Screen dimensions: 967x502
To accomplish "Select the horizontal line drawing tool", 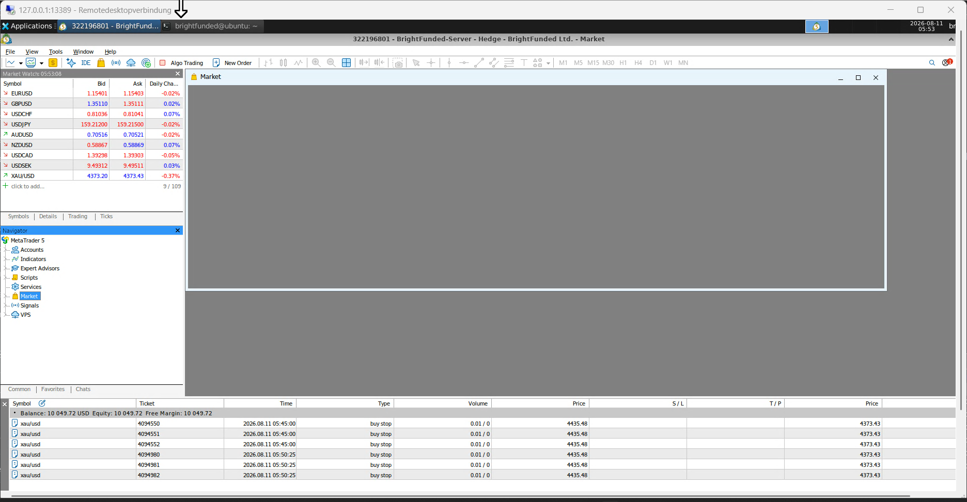I will [x=464, y=63].
